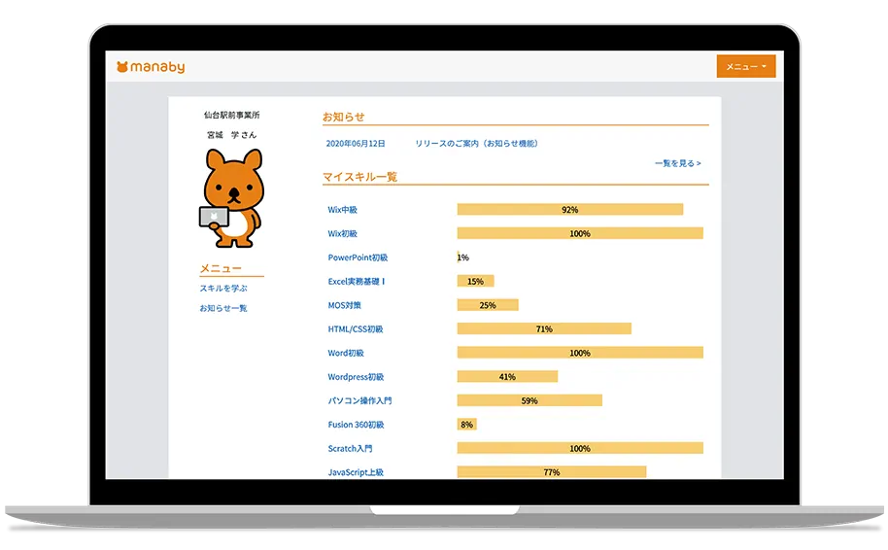The image size is (888, 550).
Task: Open the Excel実務基礎 I skill
Action: click(x=357, y=282)
